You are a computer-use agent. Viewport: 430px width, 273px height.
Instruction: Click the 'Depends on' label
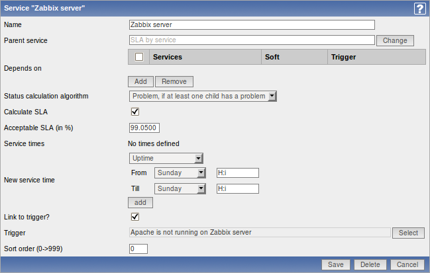tap(23, 68)
